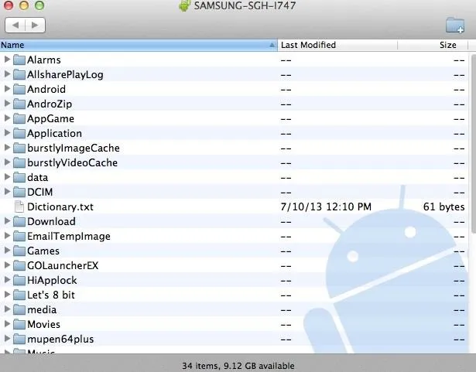Click the 7/10/13 12:10 PM date cell
The height and width of the screenshot is (372, 476).
pos(326,206)
